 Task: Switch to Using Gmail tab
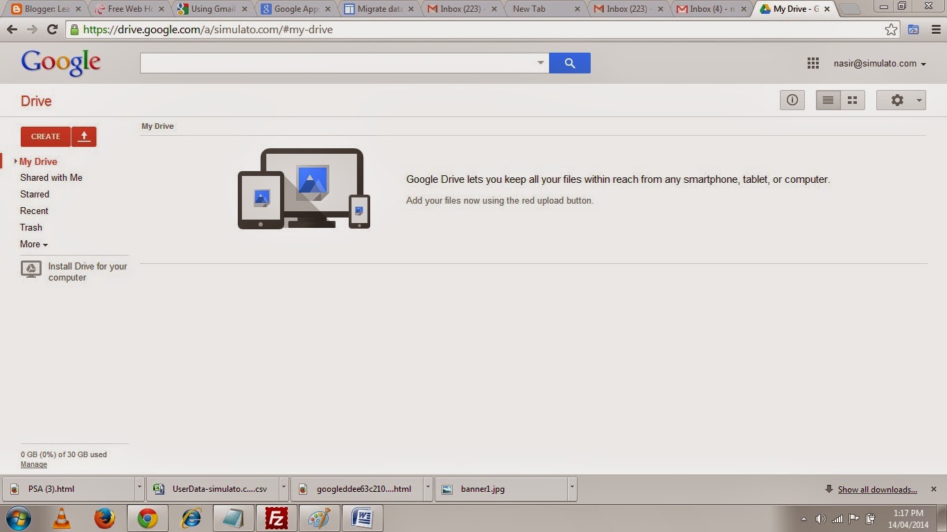click(x=211, y=9)
